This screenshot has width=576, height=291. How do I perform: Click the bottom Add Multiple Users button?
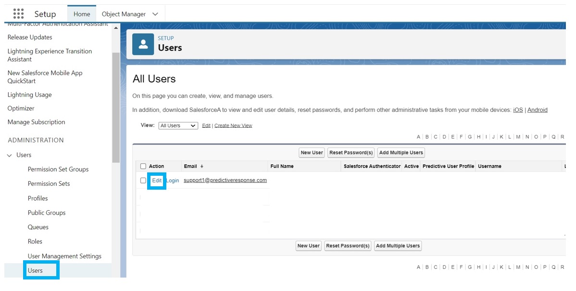[398, 246]
